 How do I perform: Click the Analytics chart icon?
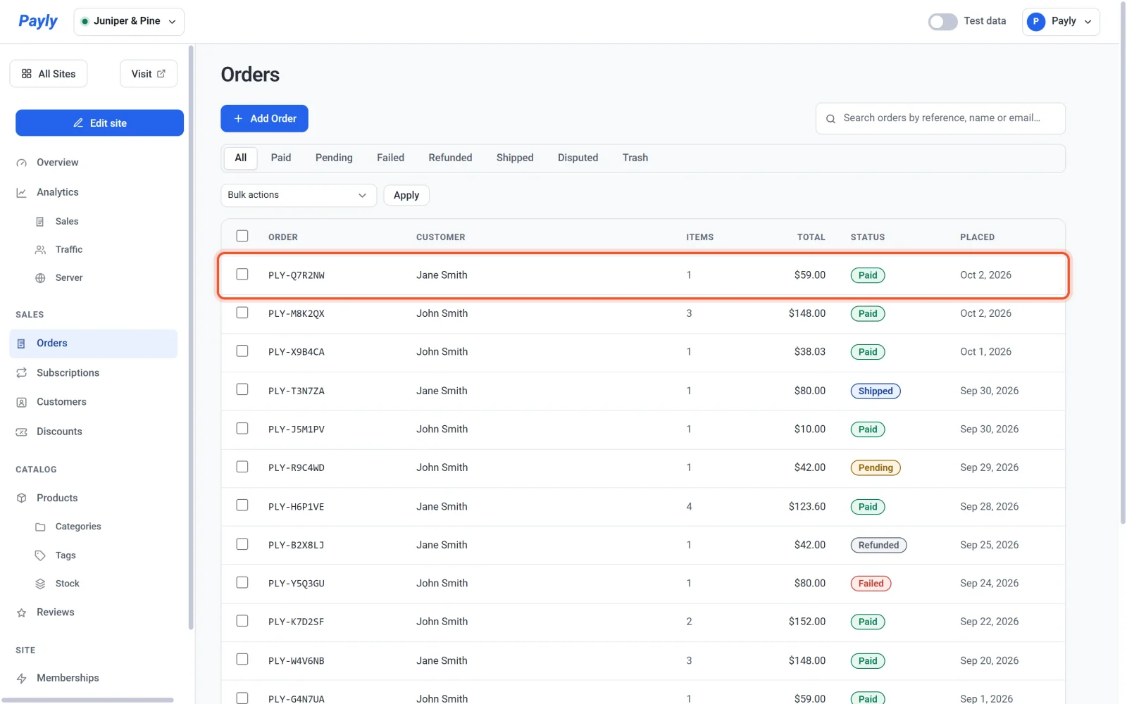[x=22, y=192]
